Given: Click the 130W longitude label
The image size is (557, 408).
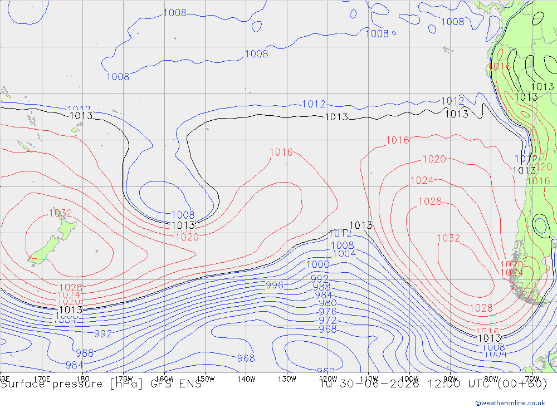Looking at the screenshot, I should [x=287, y=379].
